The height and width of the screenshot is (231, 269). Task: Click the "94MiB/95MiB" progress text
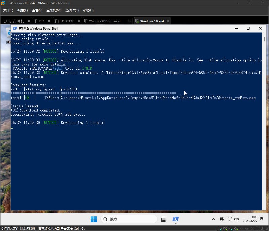click(x=41, y=68)
